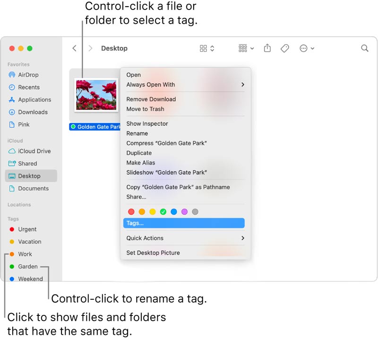Toggle the checked green tag dot
The width and height of the screenshot is (378, 340).
click(163, 212)
